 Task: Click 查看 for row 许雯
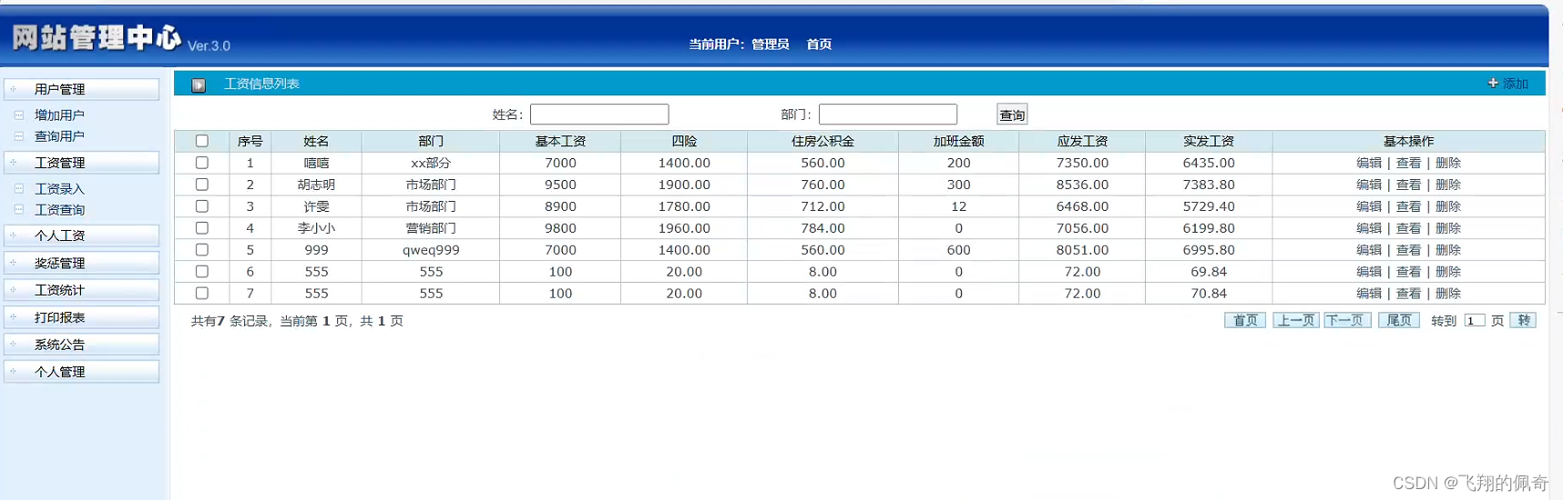tap(1408, 206)
